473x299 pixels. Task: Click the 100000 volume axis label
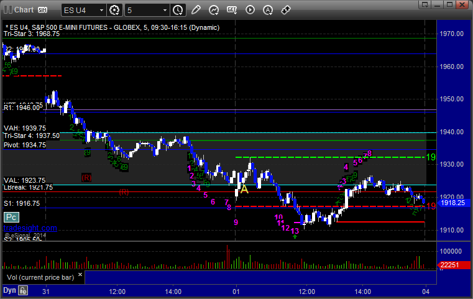pyautogui.click(x=451, y=251)
